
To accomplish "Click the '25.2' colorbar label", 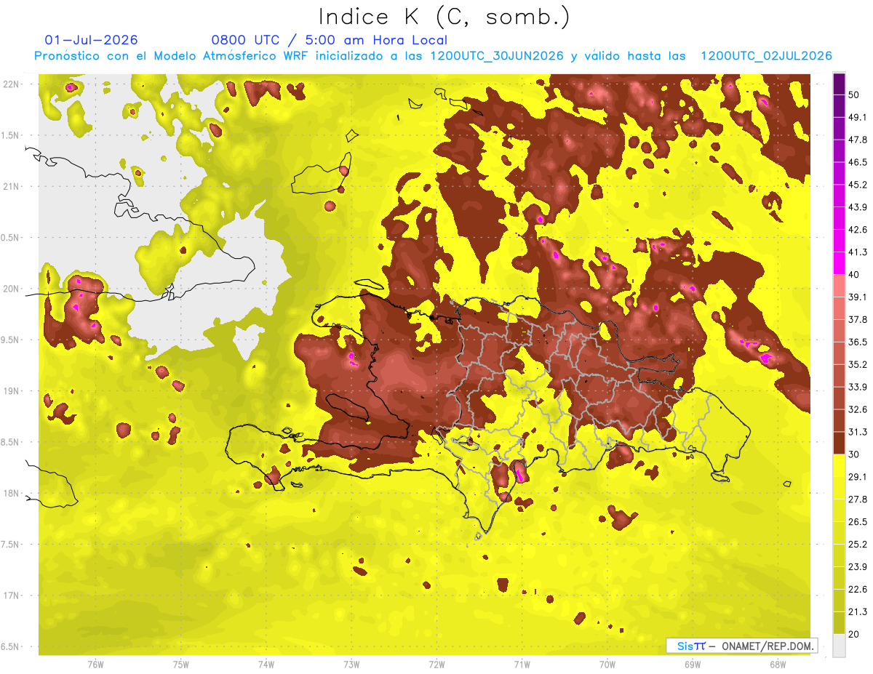I will point(858,544).
